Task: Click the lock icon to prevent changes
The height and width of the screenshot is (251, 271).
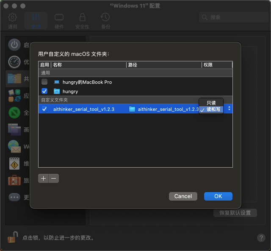Action: pos(13,237)
